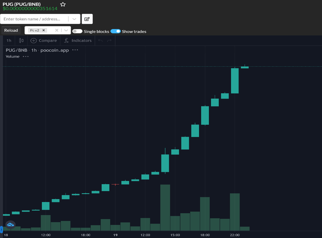
Task: Expand the token search dropdown arrow
Action: (x=74, y=19)
